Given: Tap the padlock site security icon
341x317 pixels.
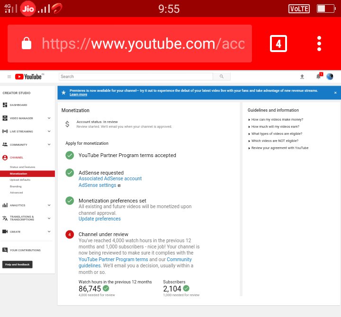Looking at the screenshot, I should [x=27, y=43].
